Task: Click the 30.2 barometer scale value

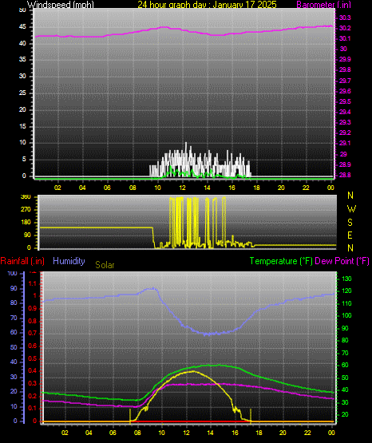Action: pyautogui.click(x=345, y=28)
